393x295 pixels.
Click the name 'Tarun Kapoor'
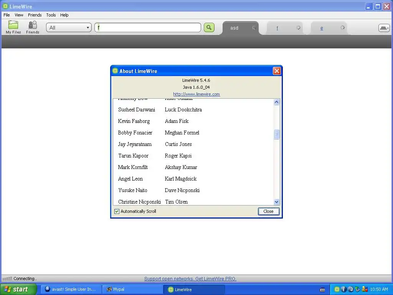pyautogui.click(x=133, y=156)
